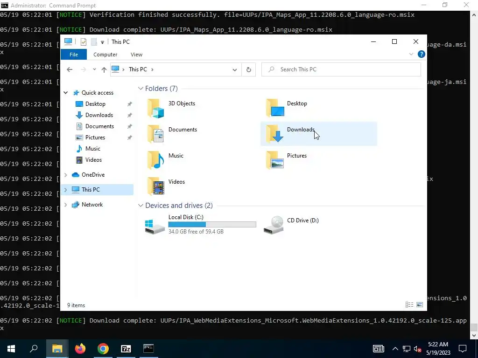This screenshot has width=478, height=358.
Task: Collapse the Devices and drives group
Action: coord(141,206)
